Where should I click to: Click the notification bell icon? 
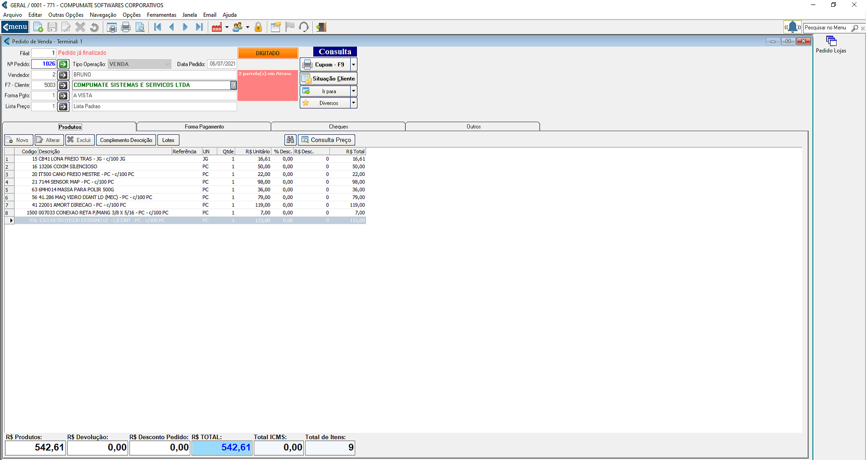tap(792, 28)
